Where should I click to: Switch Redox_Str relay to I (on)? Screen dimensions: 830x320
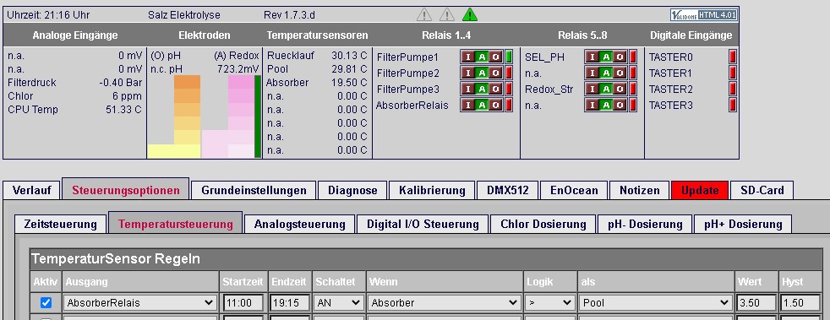[592, 89]
